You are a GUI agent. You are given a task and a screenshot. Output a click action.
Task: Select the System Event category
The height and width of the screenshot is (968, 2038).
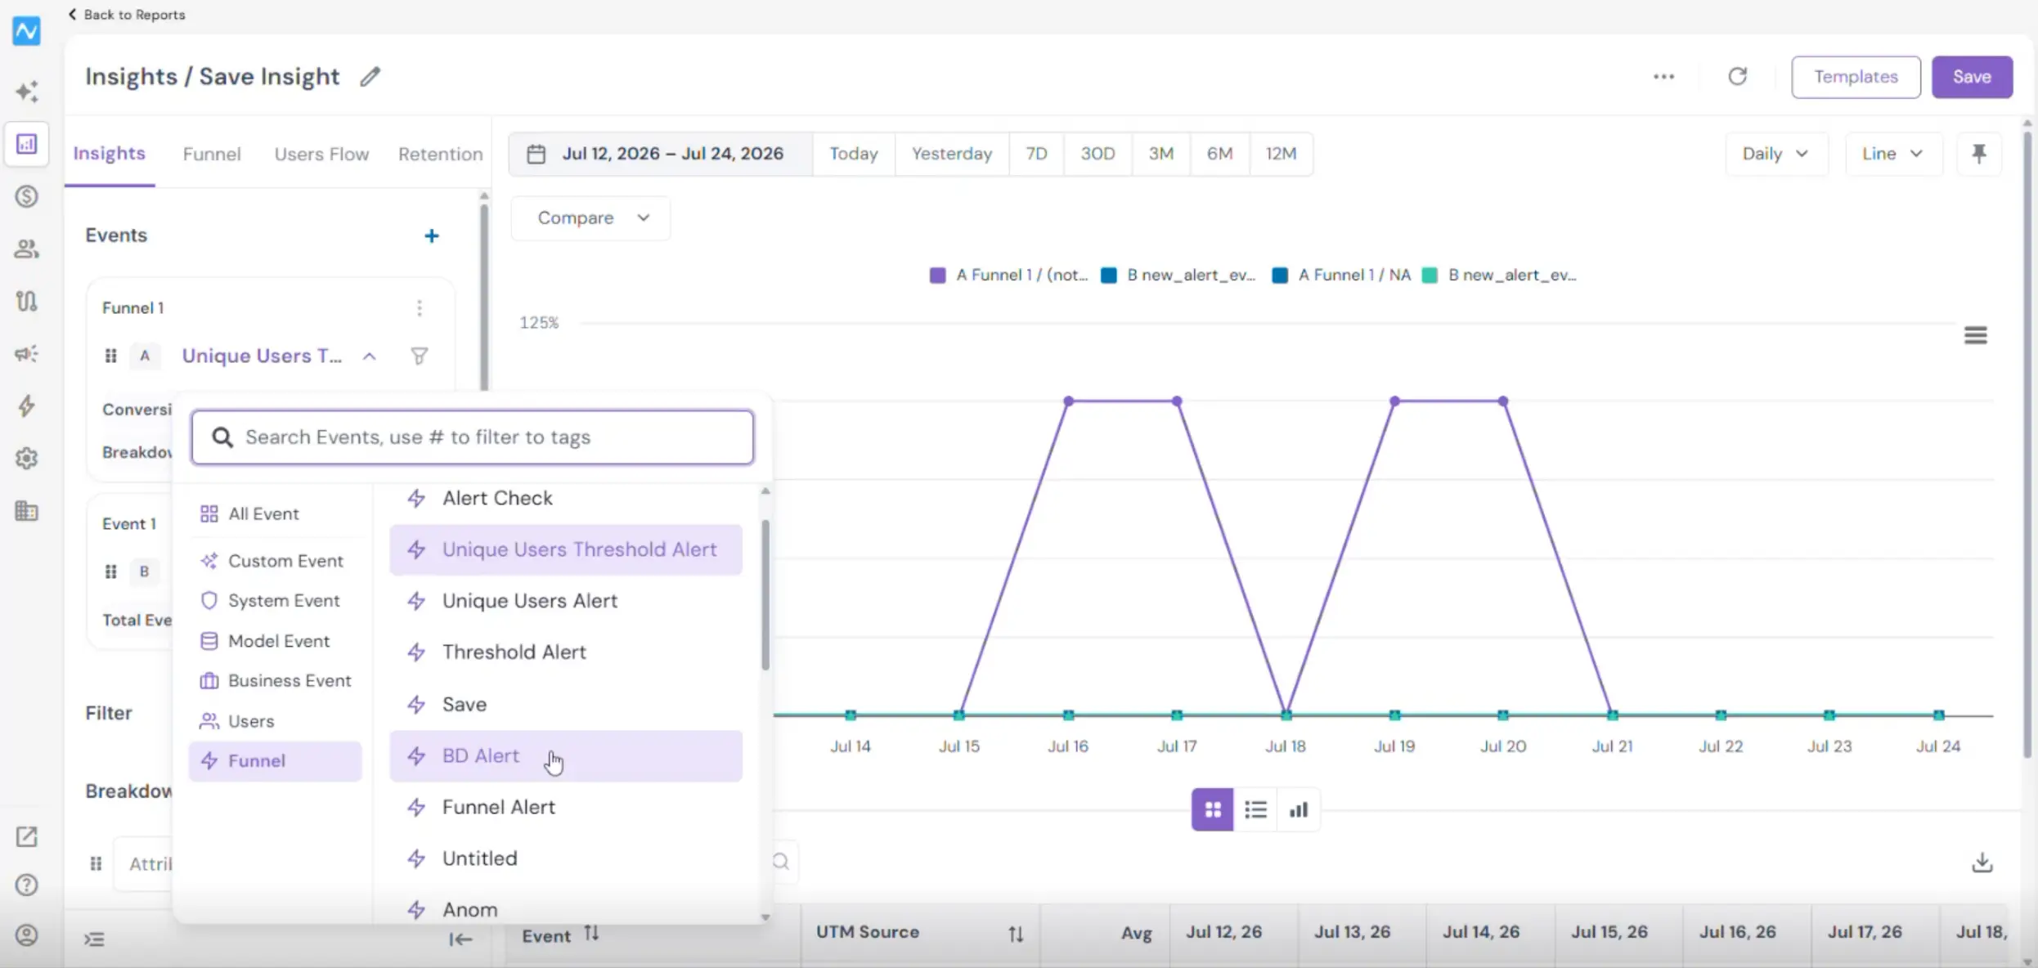[275, 601]
